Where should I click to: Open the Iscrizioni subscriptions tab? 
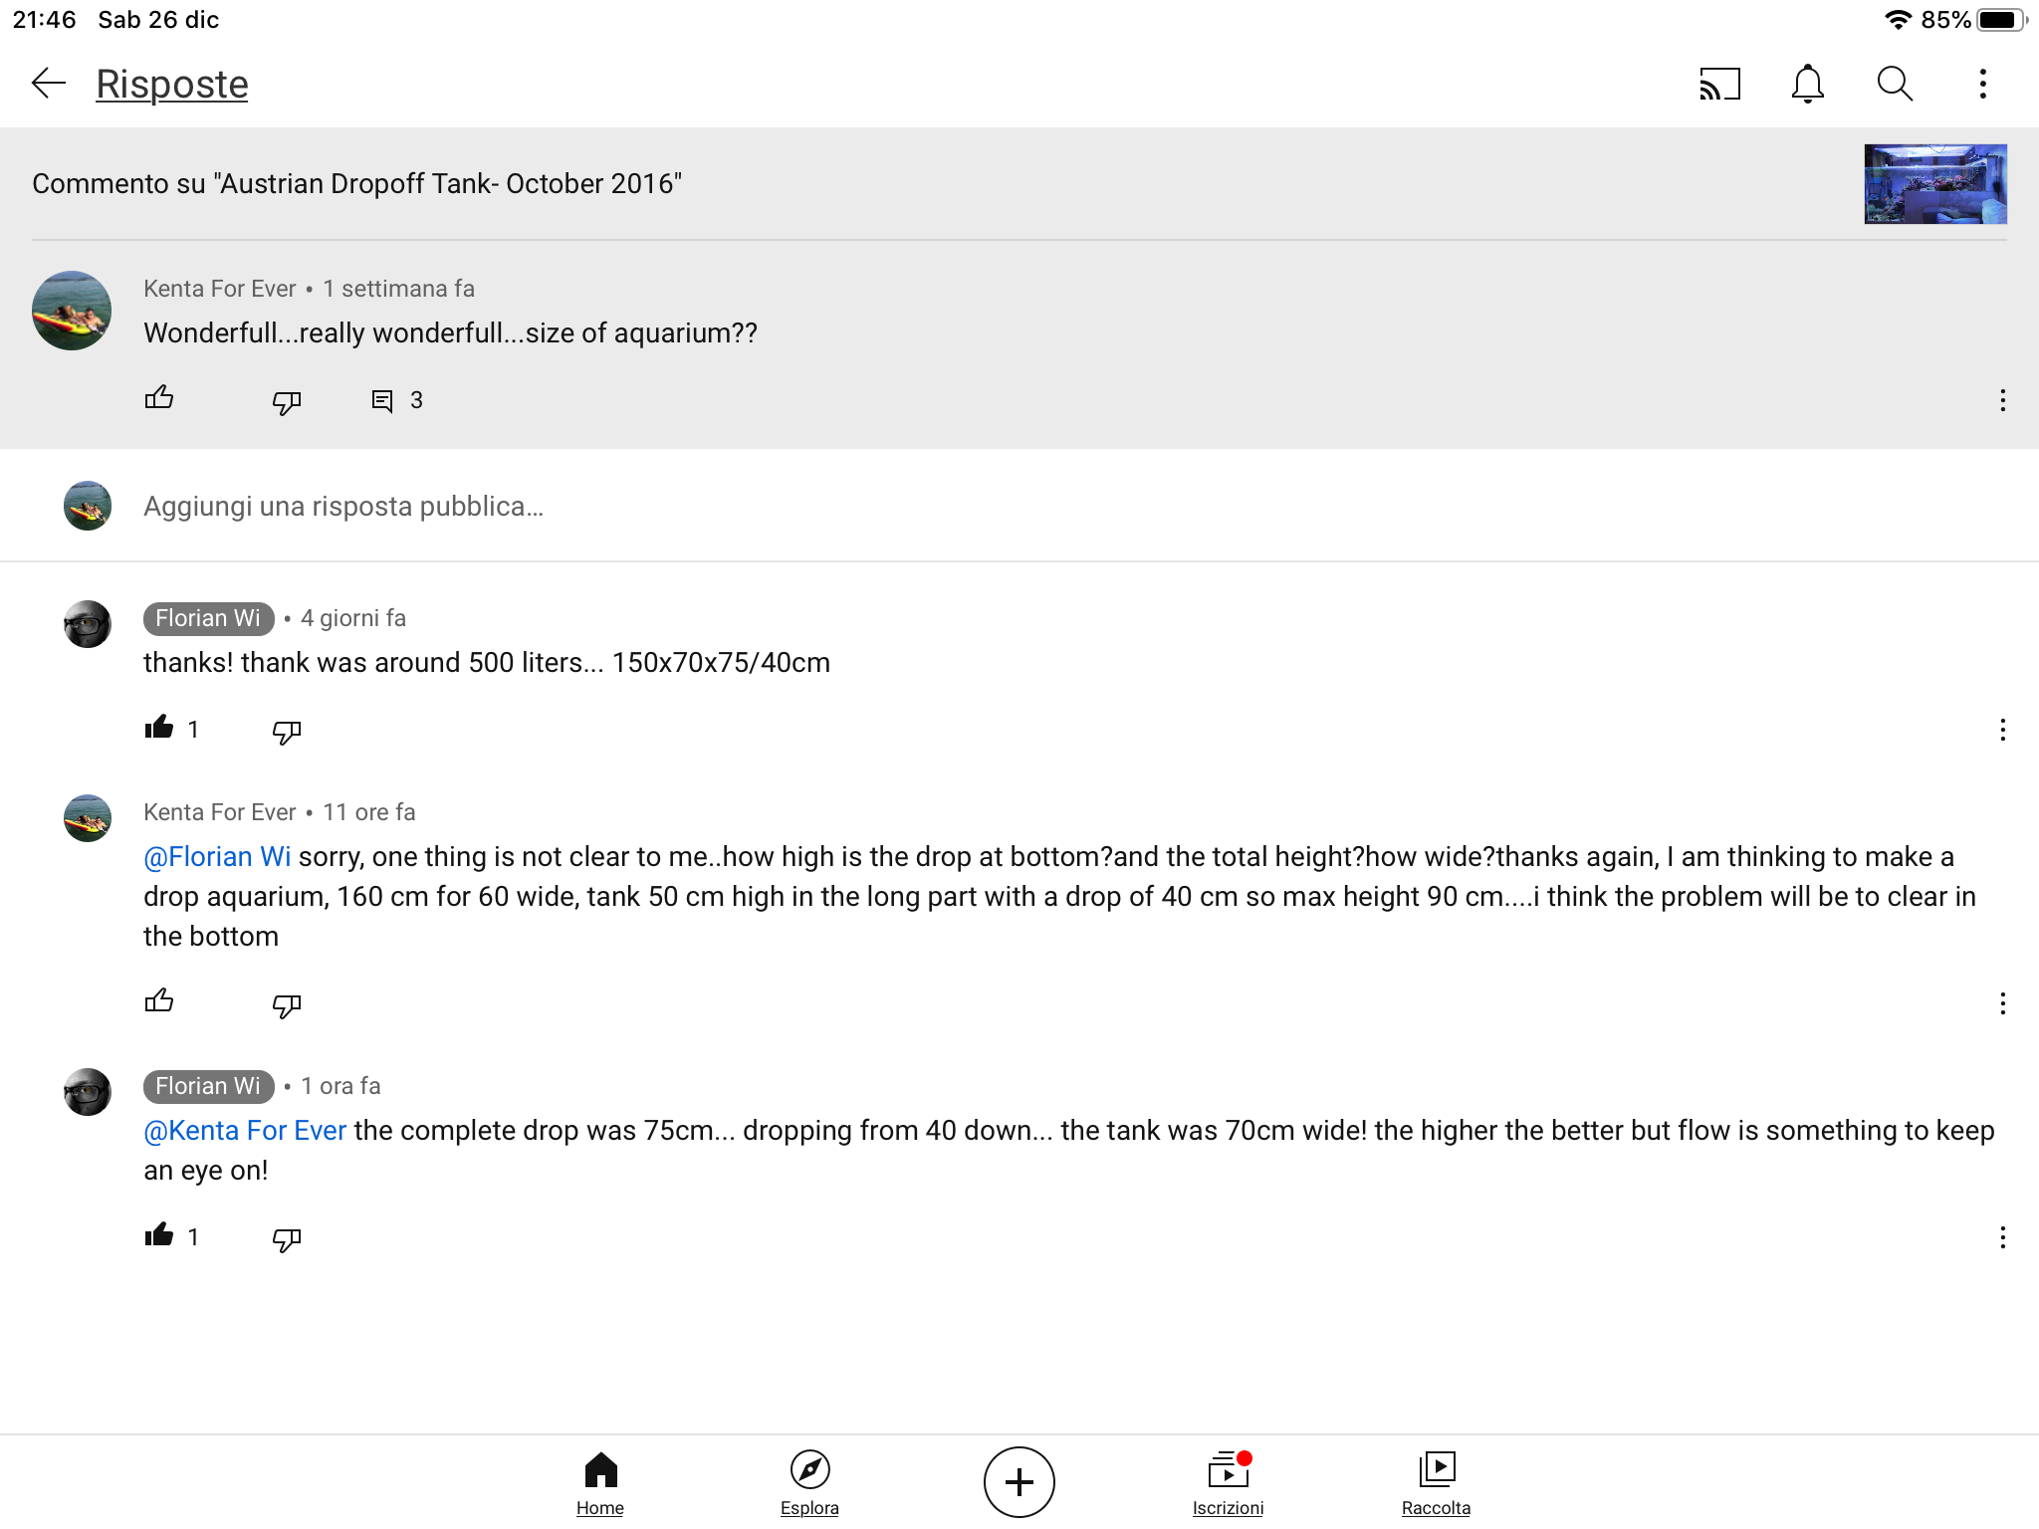coord(1228,1481)
